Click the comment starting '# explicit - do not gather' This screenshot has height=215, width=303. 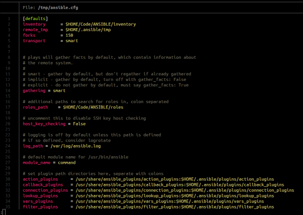[x=106, y=85]
